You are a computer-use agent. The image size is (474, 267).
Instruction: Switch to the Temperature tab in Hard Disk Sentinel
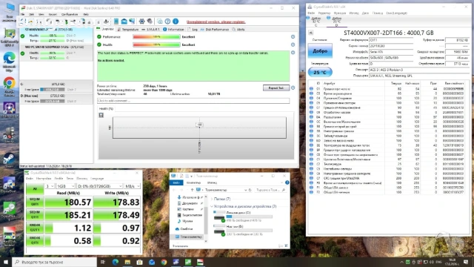tap(128, 30)
